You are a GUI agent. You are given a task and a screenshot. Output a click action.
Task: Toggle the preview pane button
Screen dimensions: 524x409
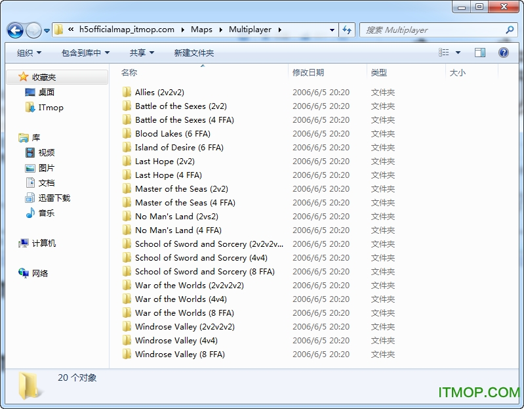(480, 53)
